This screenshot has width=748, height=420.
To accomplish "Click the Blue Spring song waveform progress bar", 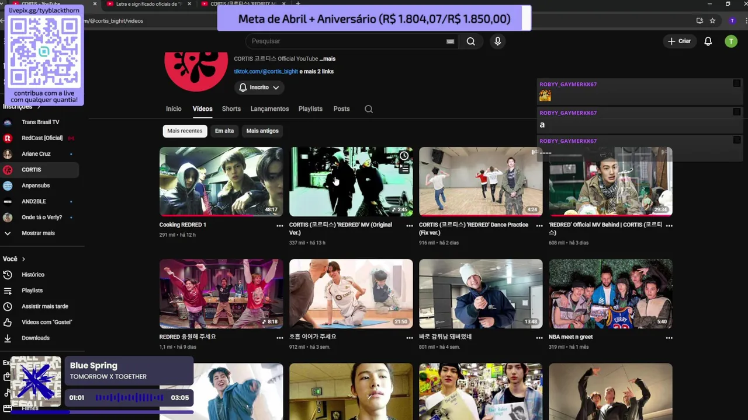I will point(130,398).
